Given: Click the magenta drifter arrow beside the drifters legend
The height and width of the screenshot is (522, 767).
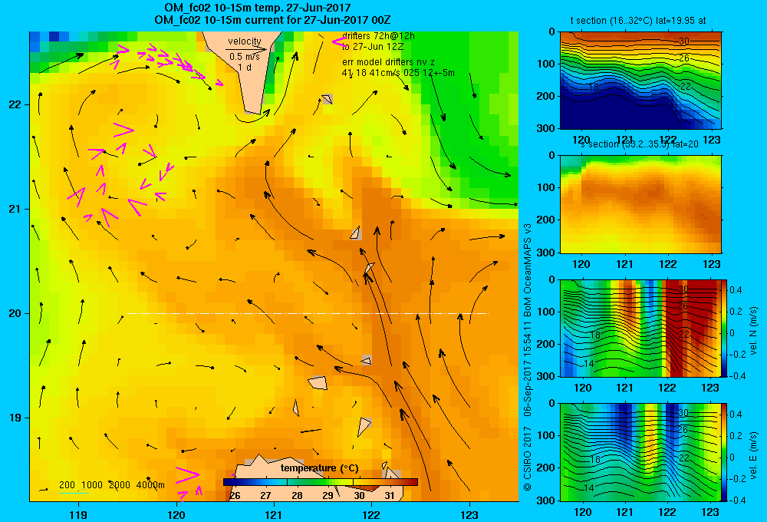Looking at the screenshot, I should point(338,41).
